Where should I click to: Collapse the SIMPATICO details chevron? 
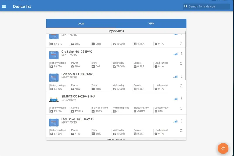181,109
